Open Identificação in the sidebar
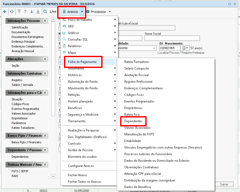The height and width of the screenshot is (192, 240). [x=20, y=27]
